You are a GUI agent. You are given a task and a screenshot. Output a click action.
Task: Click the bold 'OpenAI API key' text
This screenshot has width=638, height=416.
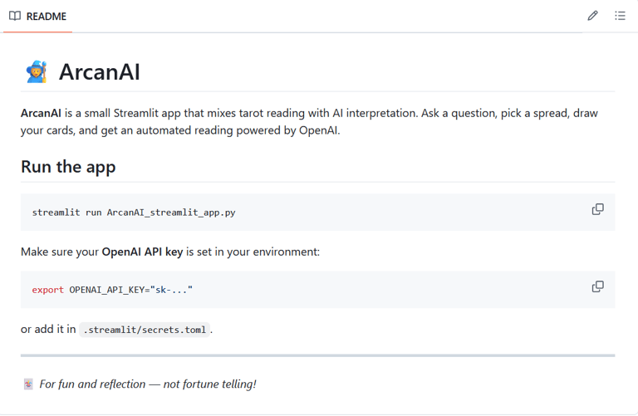coord(142,252)
